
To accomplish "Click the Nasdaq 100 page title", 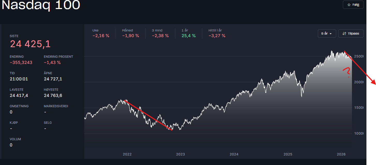I will [41, 5].
